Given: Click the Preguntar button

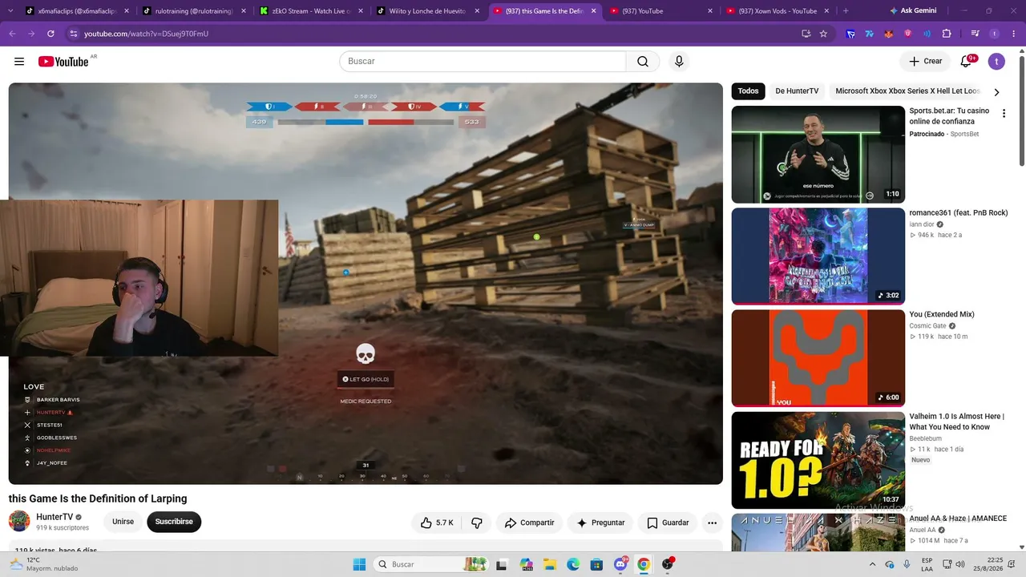Looking at the screenshot, I should coord(600,523).
